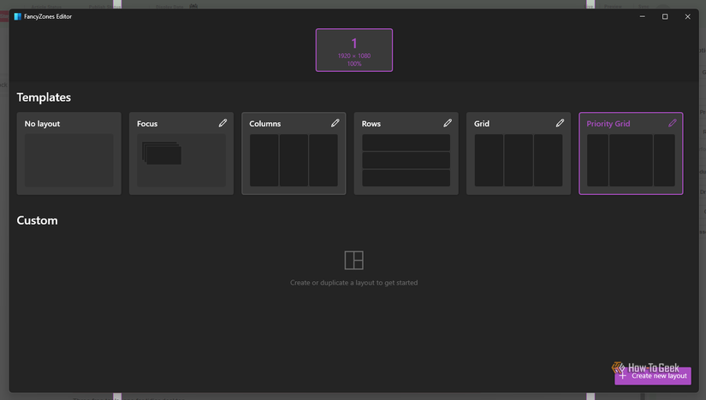Edit the Rows template with pencil icon
706x400 pixels.
pyautogui.click(x=448, y=123)
